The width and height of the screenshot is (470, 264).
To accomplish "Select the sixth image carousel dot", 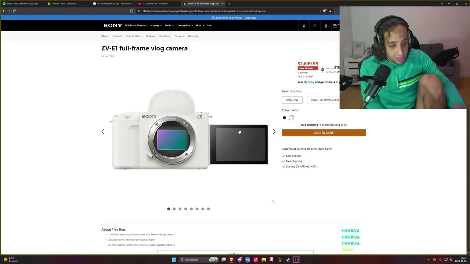I will click(197, 209).
